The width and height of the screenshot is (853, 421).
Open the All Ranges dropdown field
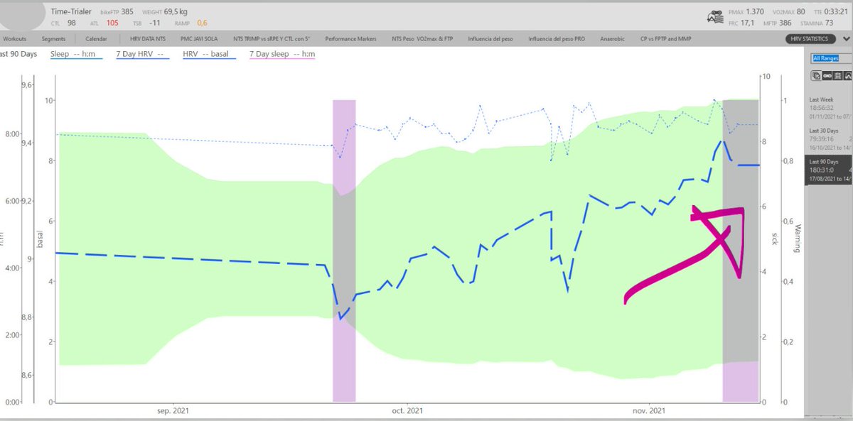pyautogui.click(x=832, y=58)
